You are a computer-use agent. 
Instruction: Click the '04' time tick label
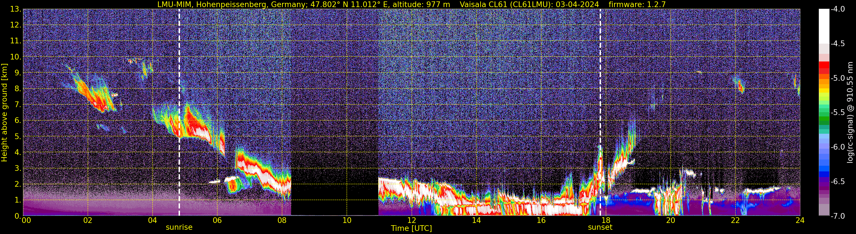point(152,220)
